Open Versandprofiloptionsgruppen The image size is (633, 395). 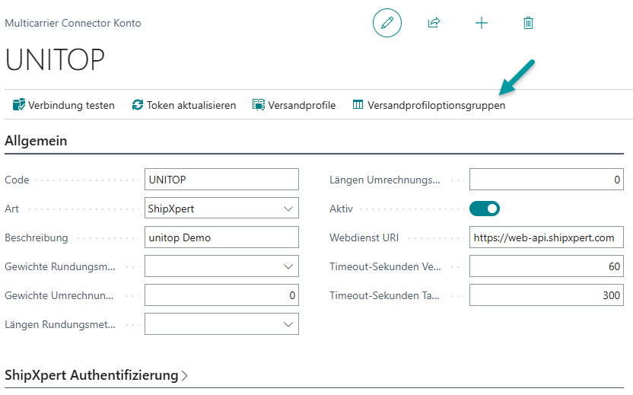[429, 105]
